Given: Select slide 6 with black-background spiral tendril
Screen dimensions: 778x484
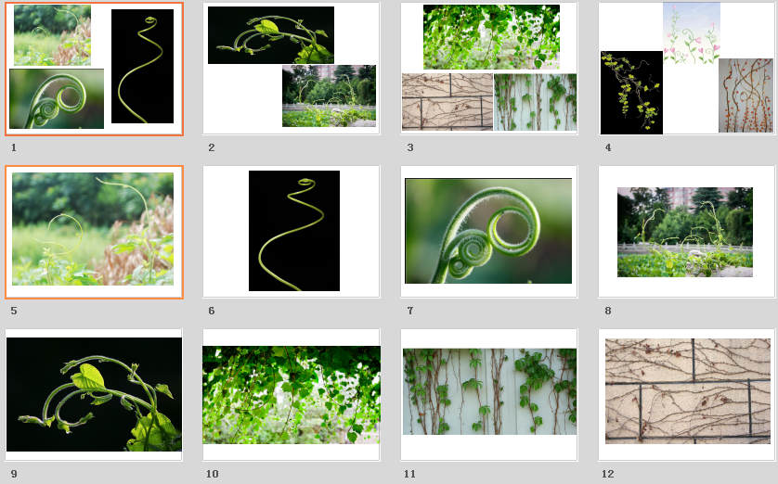Looking at the screenshot, I should point(292,232).
